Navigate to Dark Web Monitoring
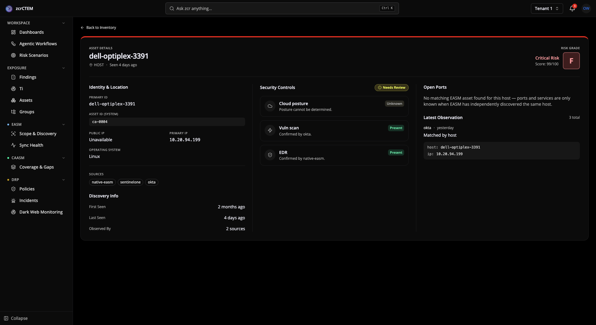 (36, 212)
